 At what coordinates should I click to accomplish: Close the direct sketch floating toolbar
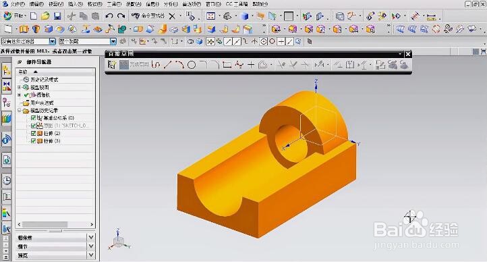tap(408, 54)
